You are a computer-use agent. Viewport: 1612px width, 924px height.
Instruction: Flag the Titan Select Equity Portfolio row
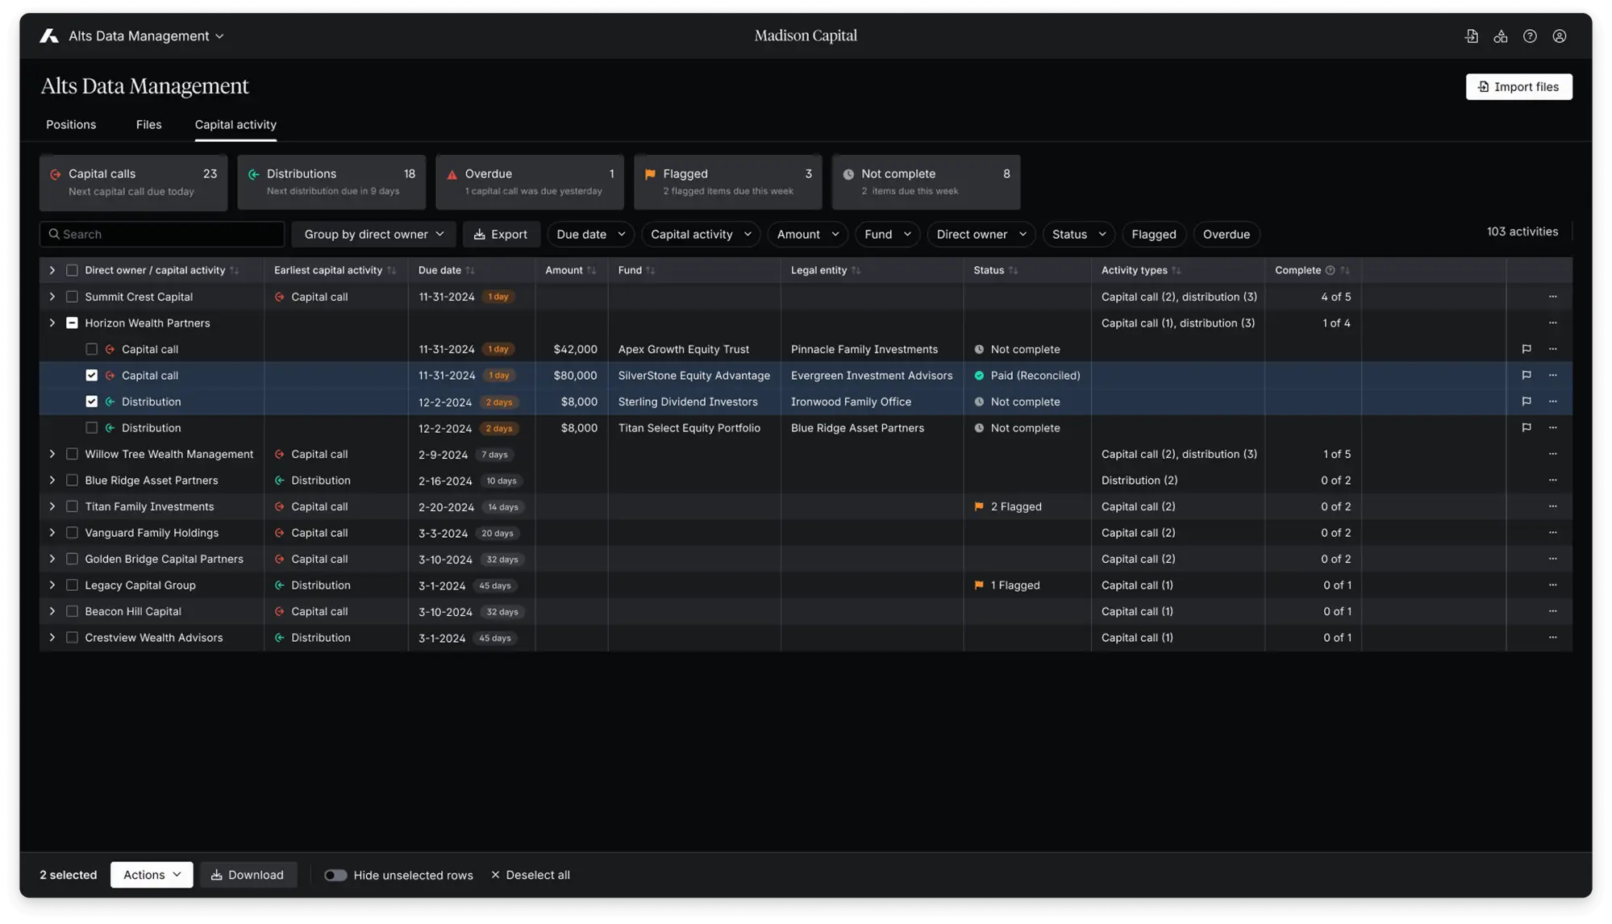tap(1527, 428)
